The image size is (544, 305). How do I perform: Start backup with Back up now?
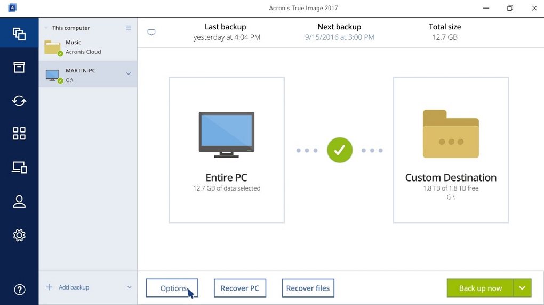pyautogui.click(x=480, y=288)
